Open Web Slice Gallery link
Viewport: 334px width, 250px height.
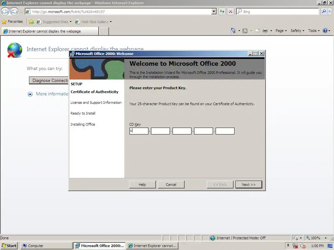click(93, 22)
